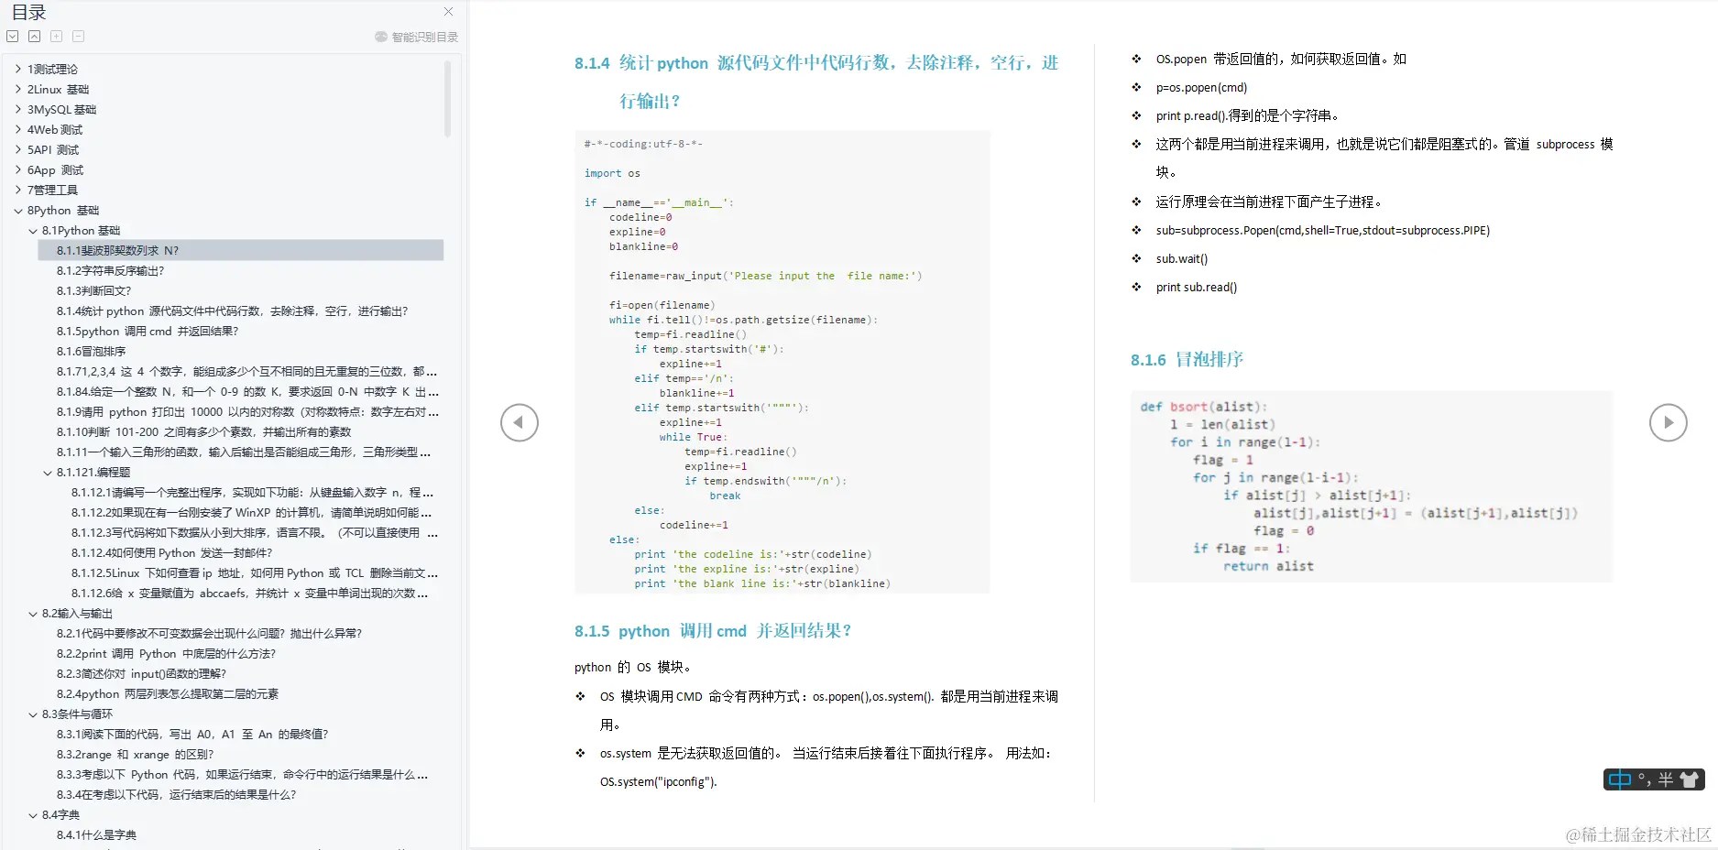Screen dimensions: 1718x850
Task: Toggle the punctuation mode icon in IME bar
Action: (x=1645, y=779)
